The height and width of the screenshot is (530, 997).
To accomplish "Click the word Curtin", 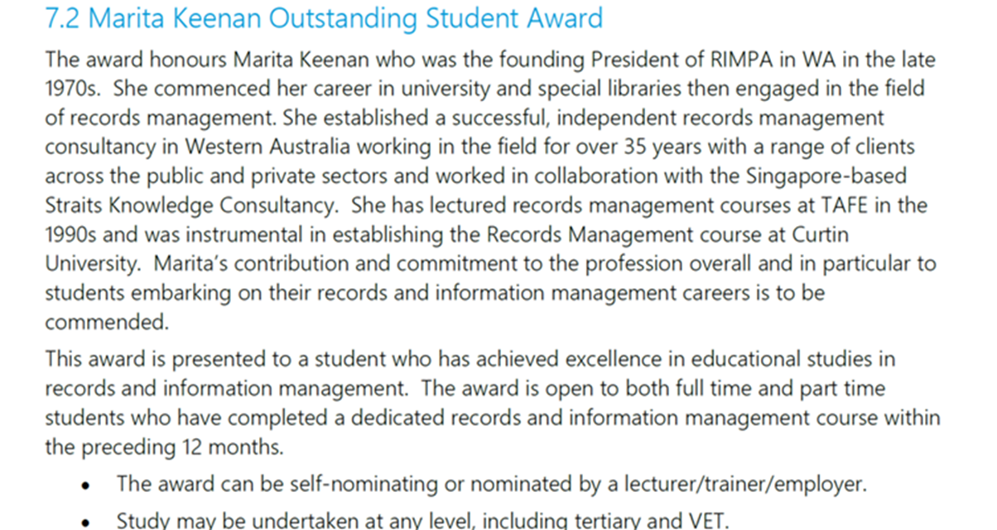I will pyautogui.click(x=818, y=234).
